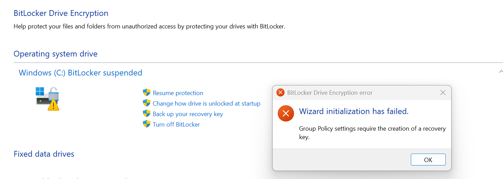The image size is (503, 179).
Task: Click the shield icon beside Resume protection
Action: (x=146, y=93)
